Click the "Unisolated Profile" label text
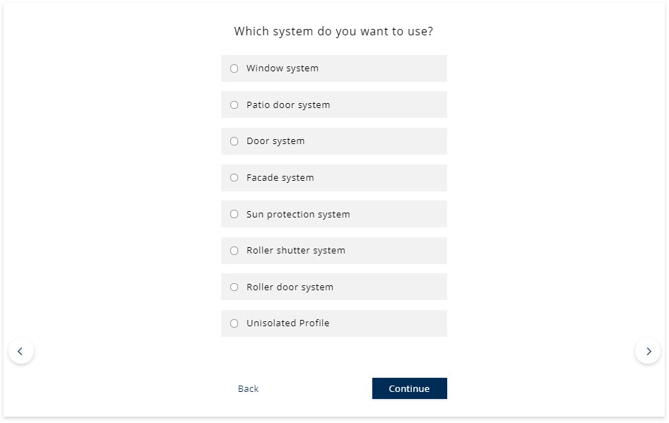The height and width of the screenshot is (423, 669). click(x=288, y=323)
